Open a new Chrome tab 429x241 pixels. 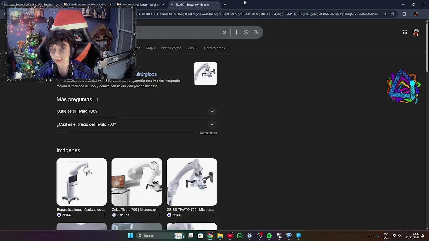pos(225,5)
